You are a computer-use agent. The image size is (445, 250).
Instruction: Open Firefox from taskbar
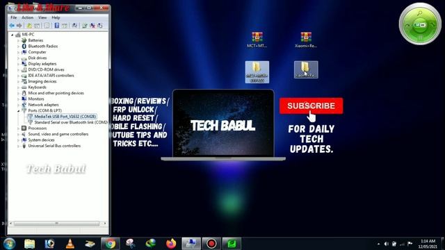tap(171, 244)
